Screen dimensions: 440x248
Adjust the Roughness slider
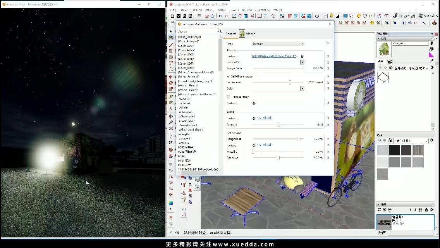[x=298, y=139]
